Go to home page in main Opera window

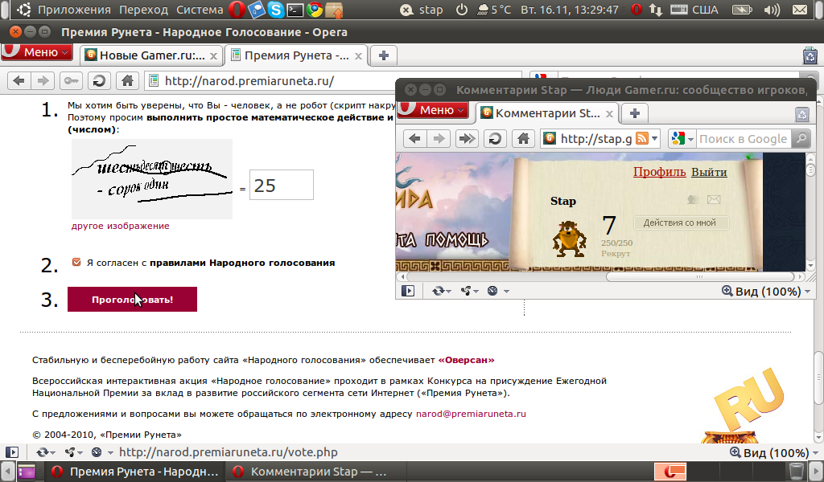127,81
